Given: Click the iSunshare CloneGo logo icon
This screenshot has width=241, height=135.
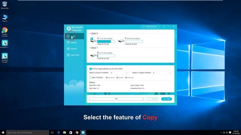Looking at the screenshot, I should coord(69,28).
